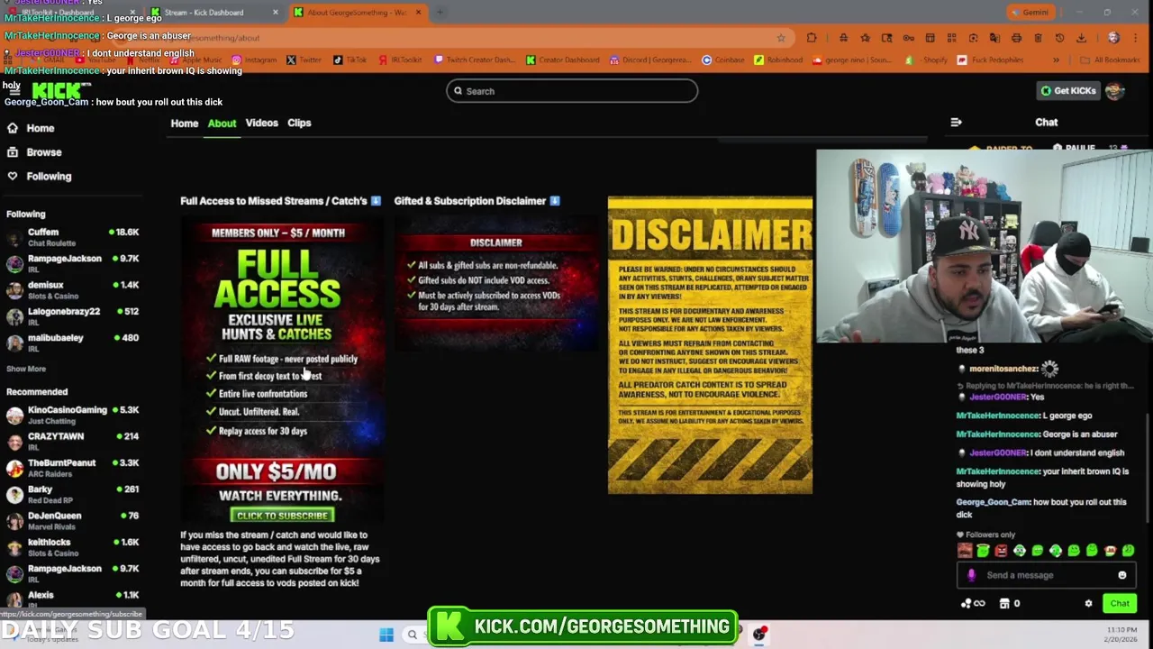Open emoji picker in message box
Viewport: 1153px width, 649px height.
[1122, 575]
